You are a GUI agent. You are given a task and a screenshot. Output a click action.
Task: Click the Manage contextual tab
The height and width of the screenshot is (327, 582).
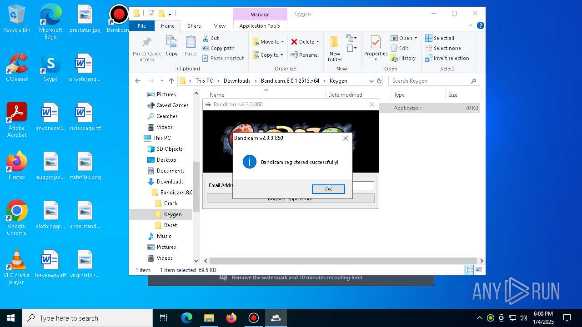pyautogui.click(x=260, y=15)
